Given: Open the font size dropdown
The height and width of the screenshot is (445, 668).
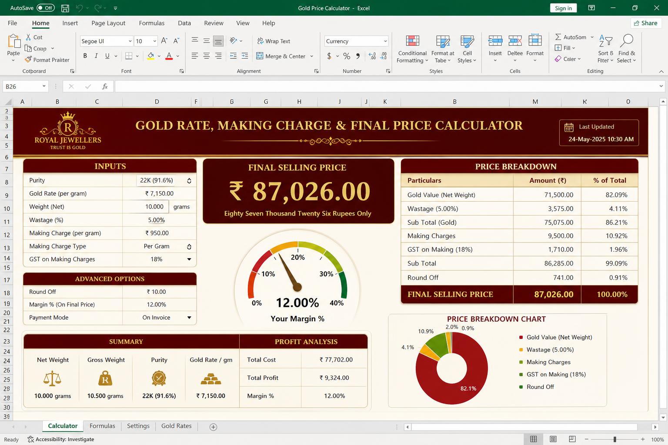Looking at the screenshot, I should 154,41.
